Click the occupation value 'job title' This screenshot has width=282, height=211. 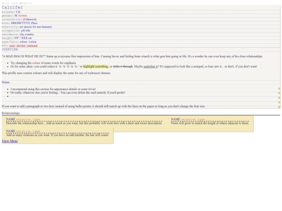26,31
